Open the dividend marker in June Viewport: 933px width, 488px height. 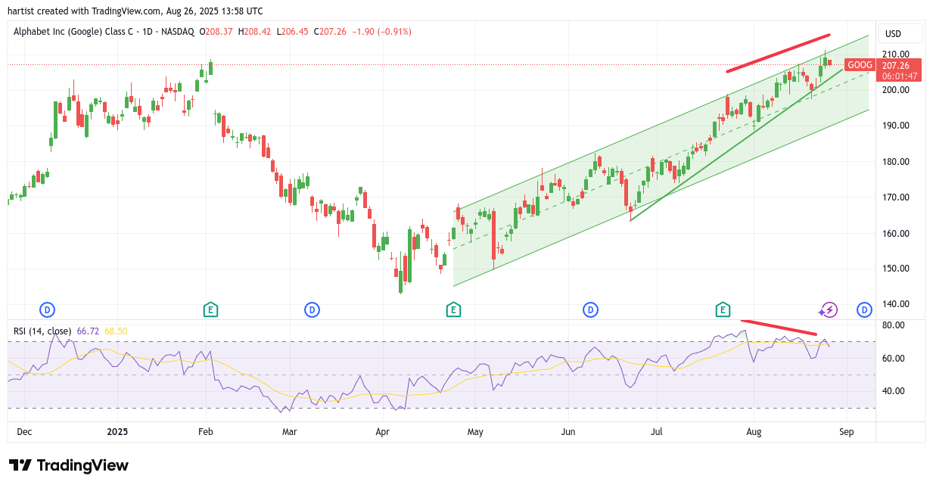click(x=590, y=309)
